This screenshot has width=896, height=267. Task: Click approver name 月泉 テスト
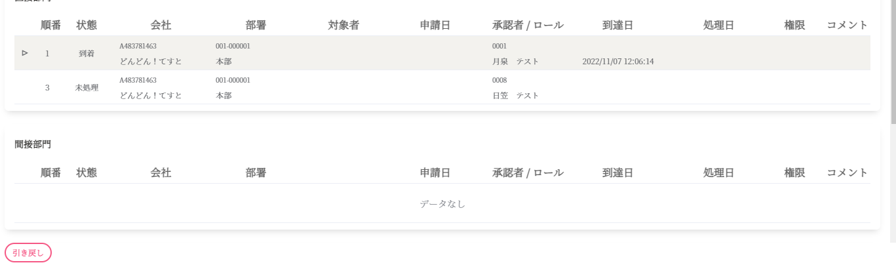click(x=515, y=62)
